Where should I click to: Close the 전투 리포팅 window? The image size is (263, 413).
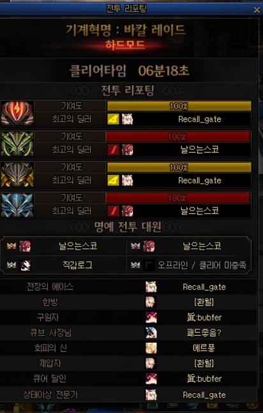tap(257, 10)
